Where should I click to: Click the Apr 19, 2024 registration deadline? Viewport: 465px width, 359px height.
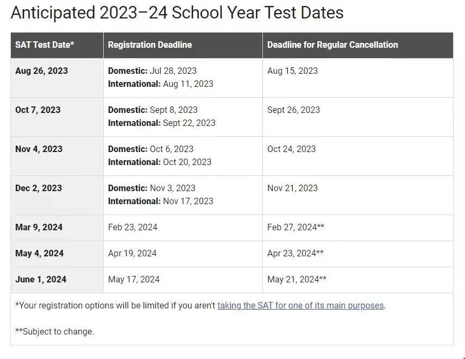pyautogui.click(x=132, y=254)
